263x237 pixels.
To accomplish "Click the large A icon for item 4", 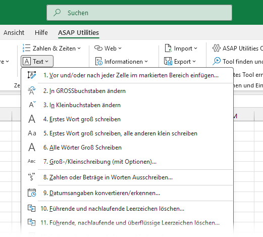I will (x=32, y=119).
